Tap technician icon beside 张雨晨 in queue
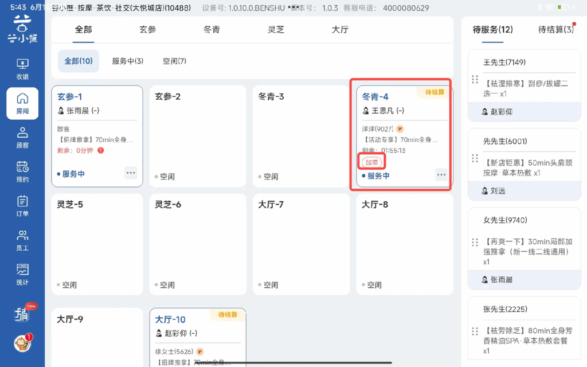Image resolution: width=587 pixels, height=367 pixels. coord(485,279)
